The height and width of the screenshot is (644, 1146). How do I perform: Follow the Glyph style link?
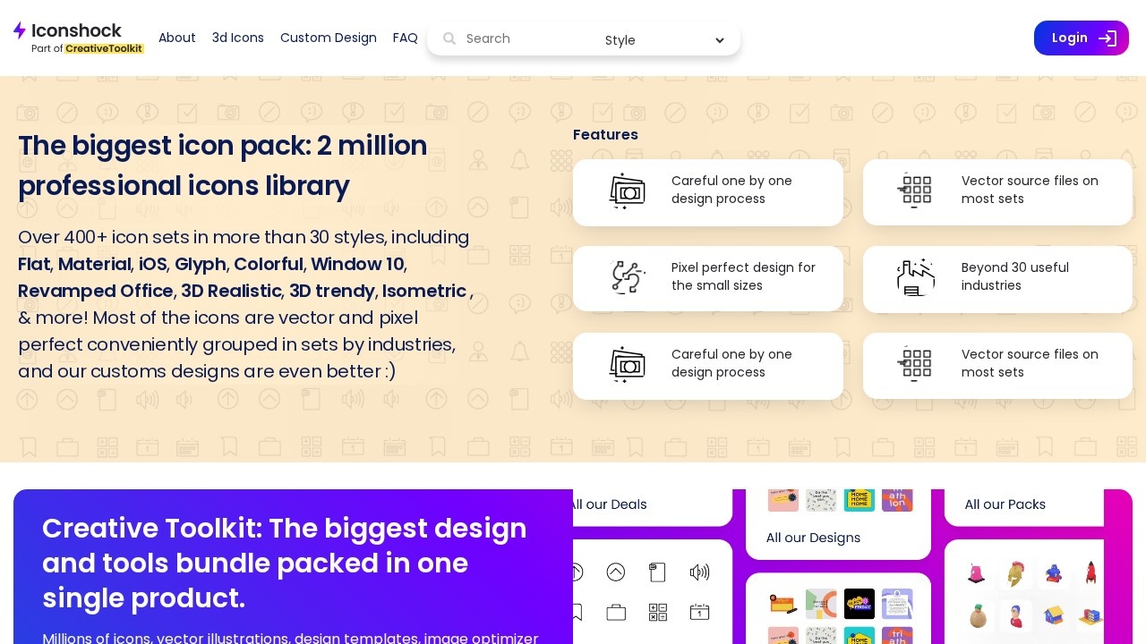click(201, 264)
